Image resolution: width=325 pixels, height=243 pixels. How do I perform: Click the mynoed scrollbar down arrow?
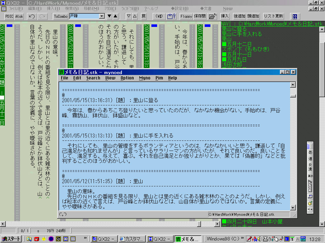[x=293, y=208]
